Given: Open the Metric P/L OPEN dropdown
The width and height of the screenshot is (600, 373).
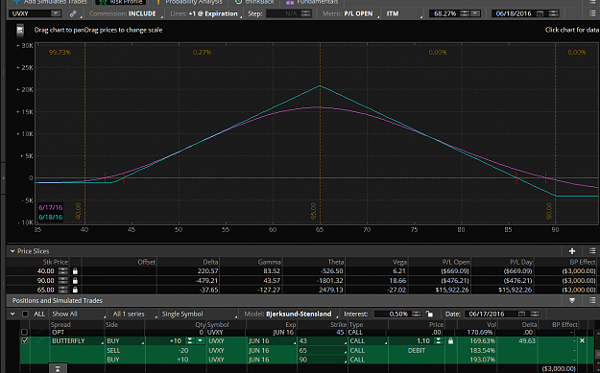Looking at the screenshot, I should coord(350,13).
